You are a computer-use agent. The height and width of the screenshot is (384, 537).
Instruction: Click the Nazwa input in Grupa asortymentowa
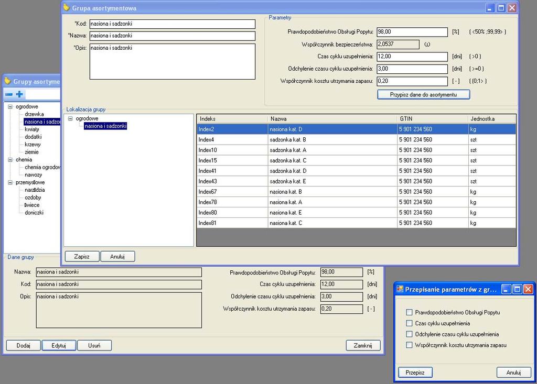pos(172,36)
